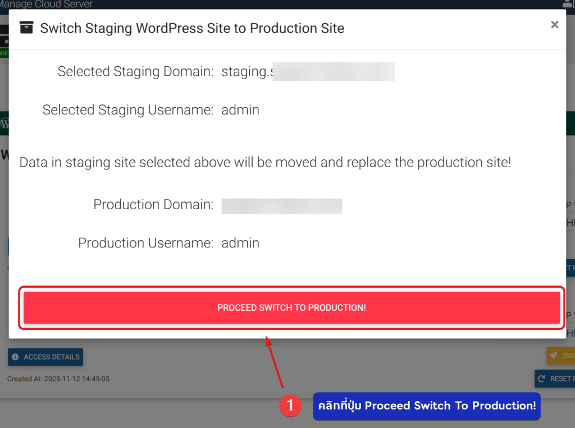The image size is (575, 428).
Task: Click the rocket icon on yellow button
Action: [554, 356]
